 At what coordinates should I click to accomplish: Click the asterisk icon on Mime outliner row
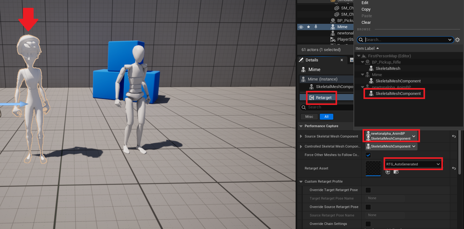point(308,27)
